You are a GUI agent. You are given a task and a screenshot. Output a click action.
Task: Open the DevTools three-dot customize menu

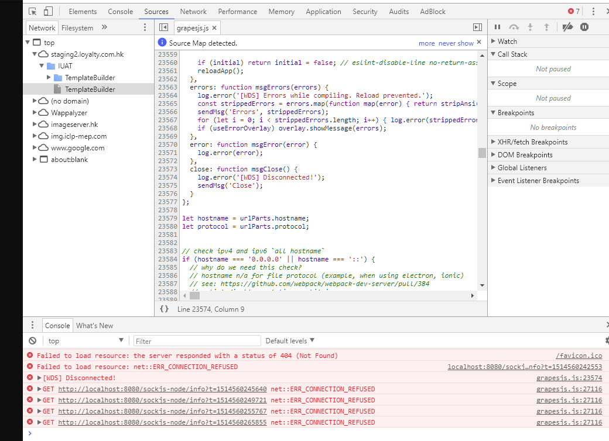[x=593, y=11]
